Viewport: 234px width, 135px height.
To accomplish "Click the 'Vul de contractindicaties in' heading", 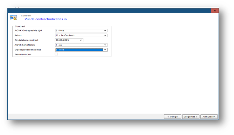I will pos(46,19).
